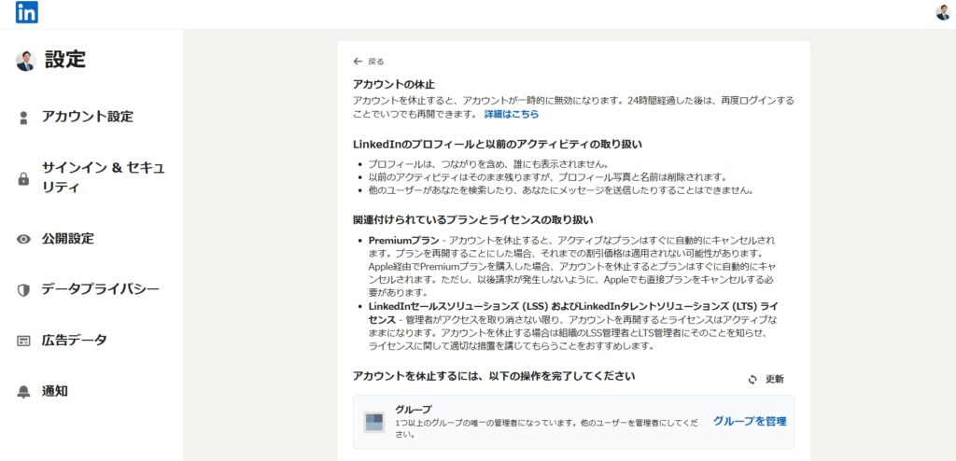Click the グループを管理 link
The image size is (956, 461).
pyautogui.click(x=749, y=422)
